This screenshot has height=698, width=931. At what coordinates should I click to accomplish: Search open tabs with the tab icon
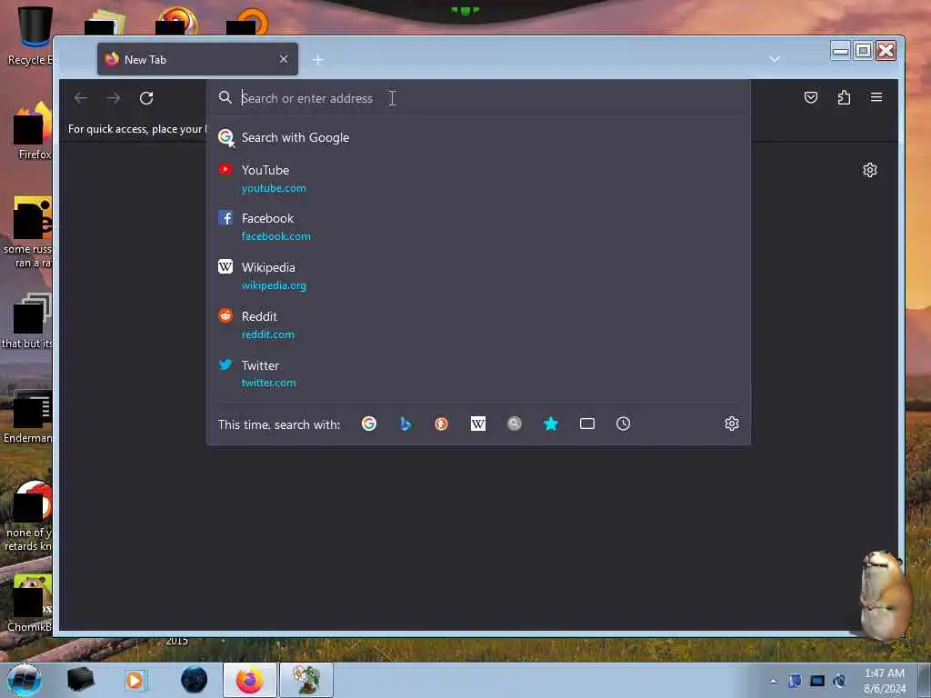tap(587, 424)
